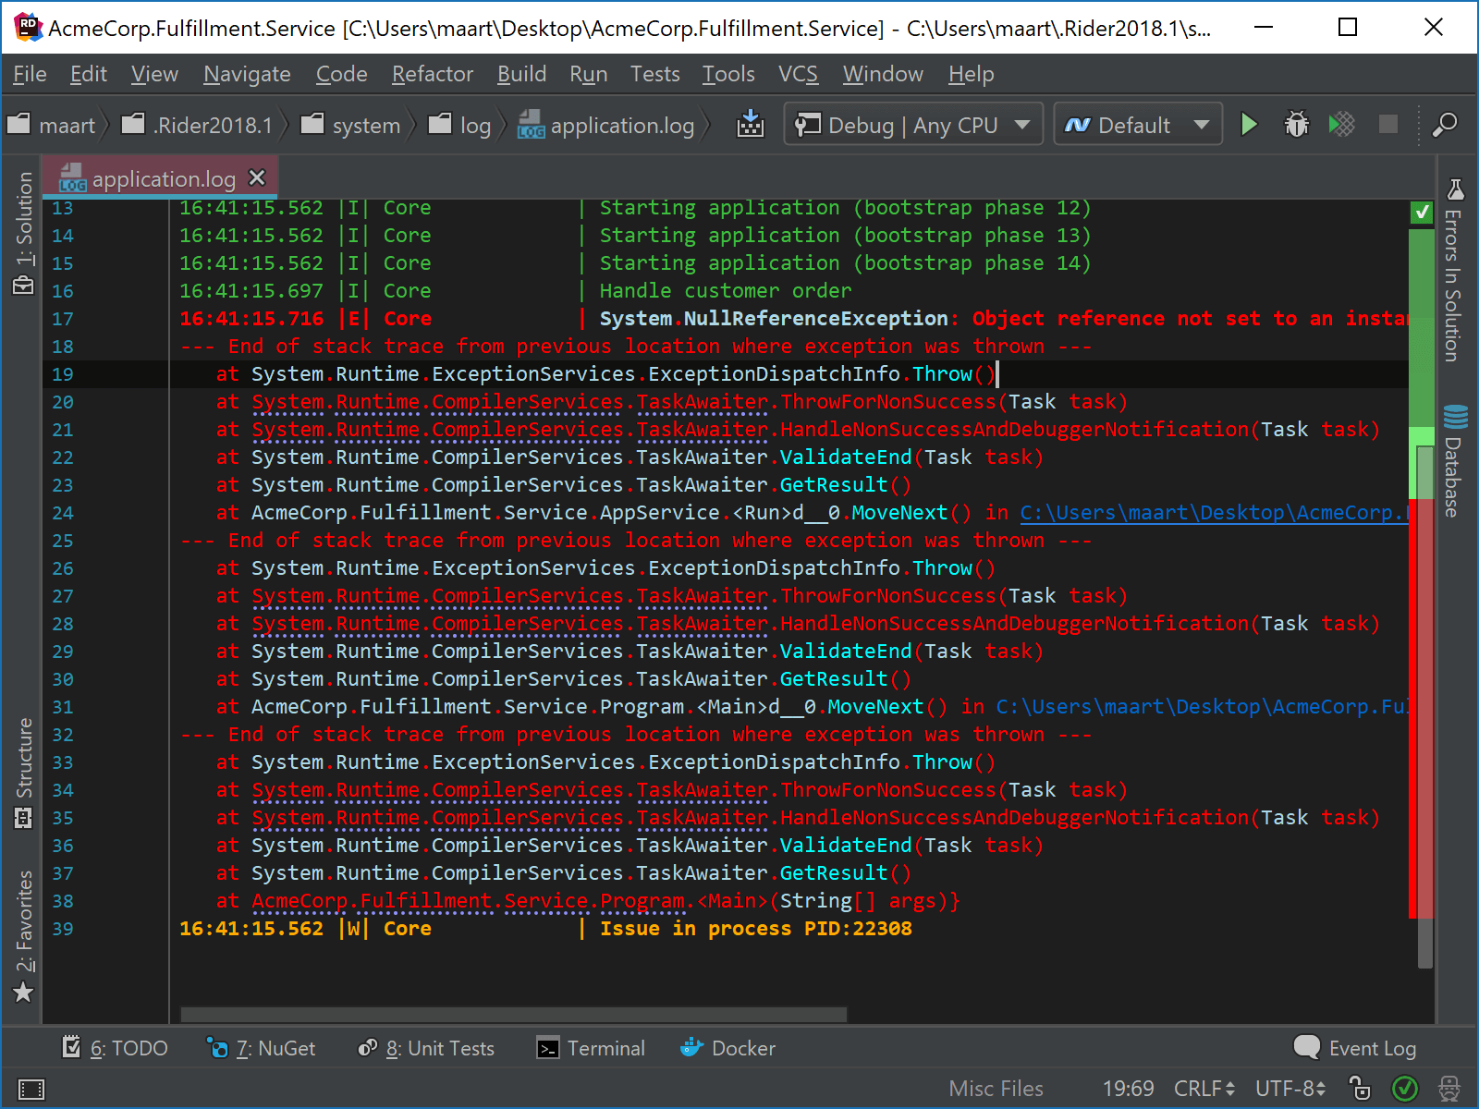
Task: Click the NullReferenceException text on line 17
Action: tap(774, 319)
